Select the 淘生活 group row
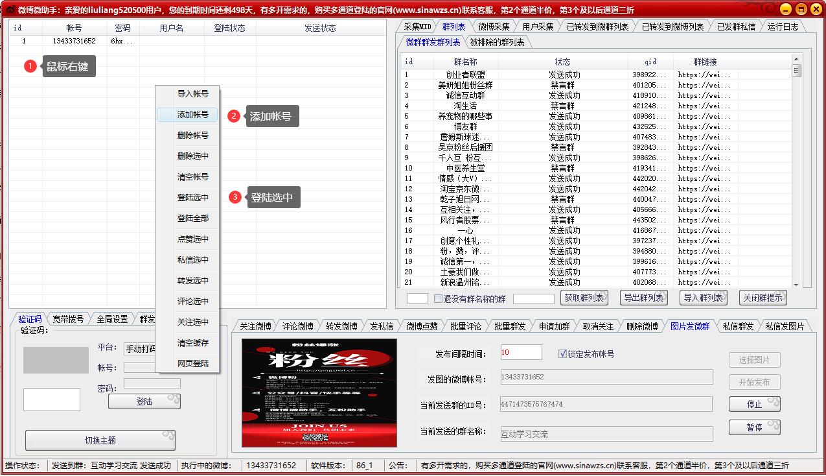Viewport: 826px width, 476px height. 596,106
